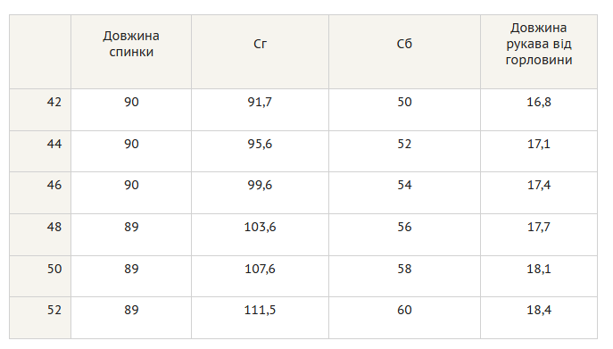The image size is (613, 349).
Task: Select the size 50 row label
Action: [54, 269]
